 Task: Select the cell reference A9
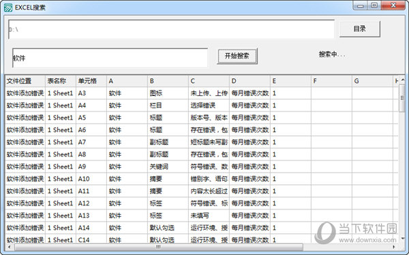tap(91, 167)
